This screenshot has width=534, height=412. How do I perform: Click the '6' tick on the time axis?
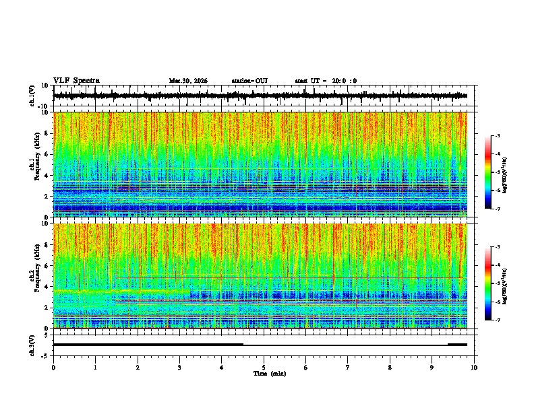click(x=306, y=368)
